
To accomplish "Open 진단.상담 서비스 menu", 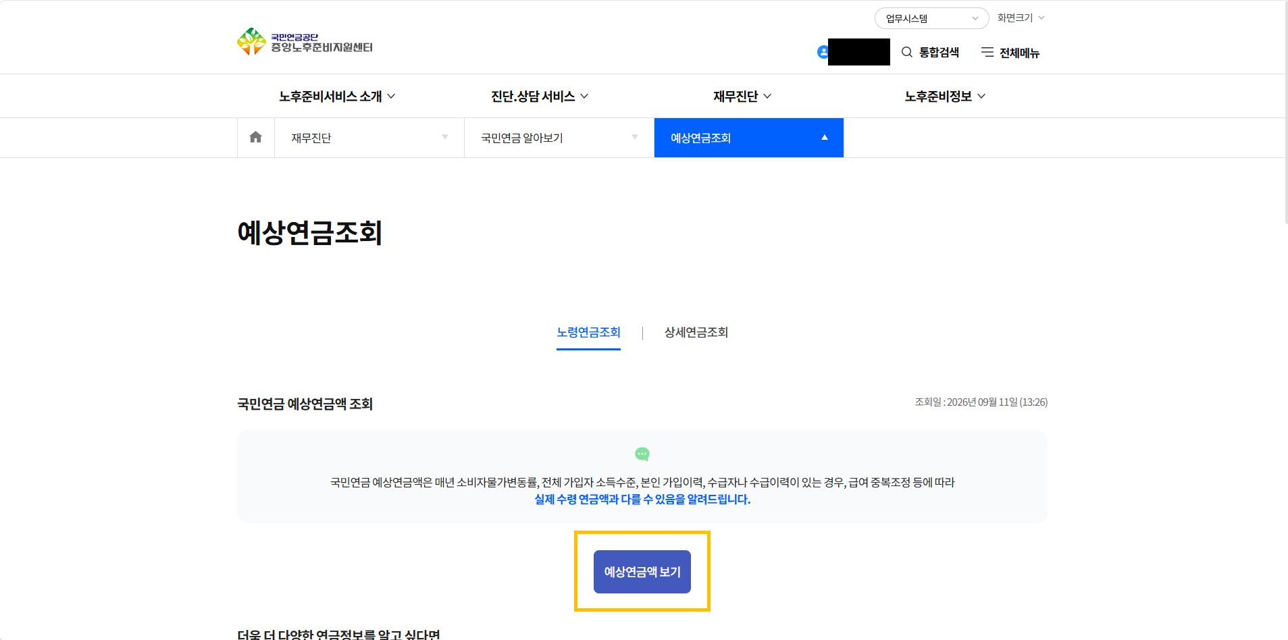I will point(540,97).
